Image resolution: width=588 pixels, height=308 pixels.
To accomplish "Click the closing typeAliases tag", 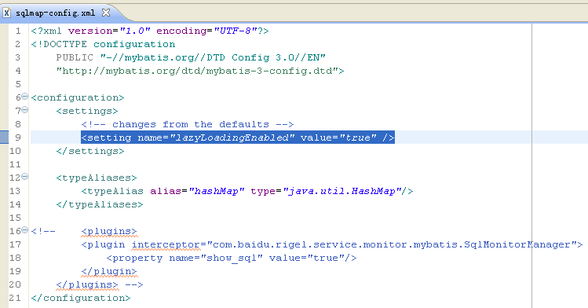I will point(100,204).
